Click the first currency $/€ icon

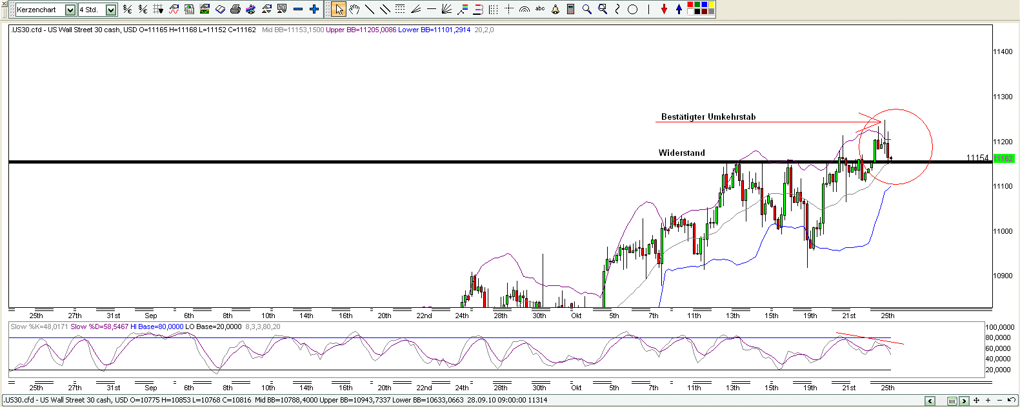(127, 9)
